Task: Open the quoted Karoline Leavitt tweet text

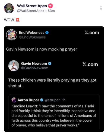Action: coord(54,116)
